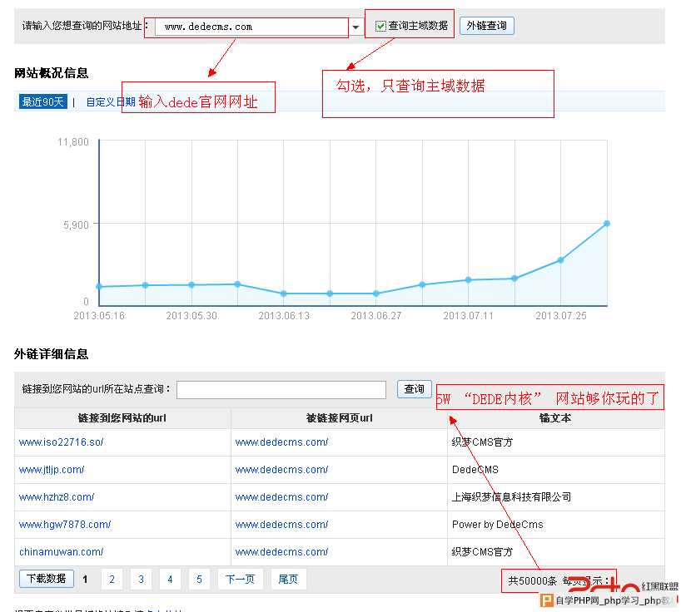The width and height of the screenshot is (681, 612).
Task: Click the 被链接网页url column header
Action: click(x=339, y=418)
